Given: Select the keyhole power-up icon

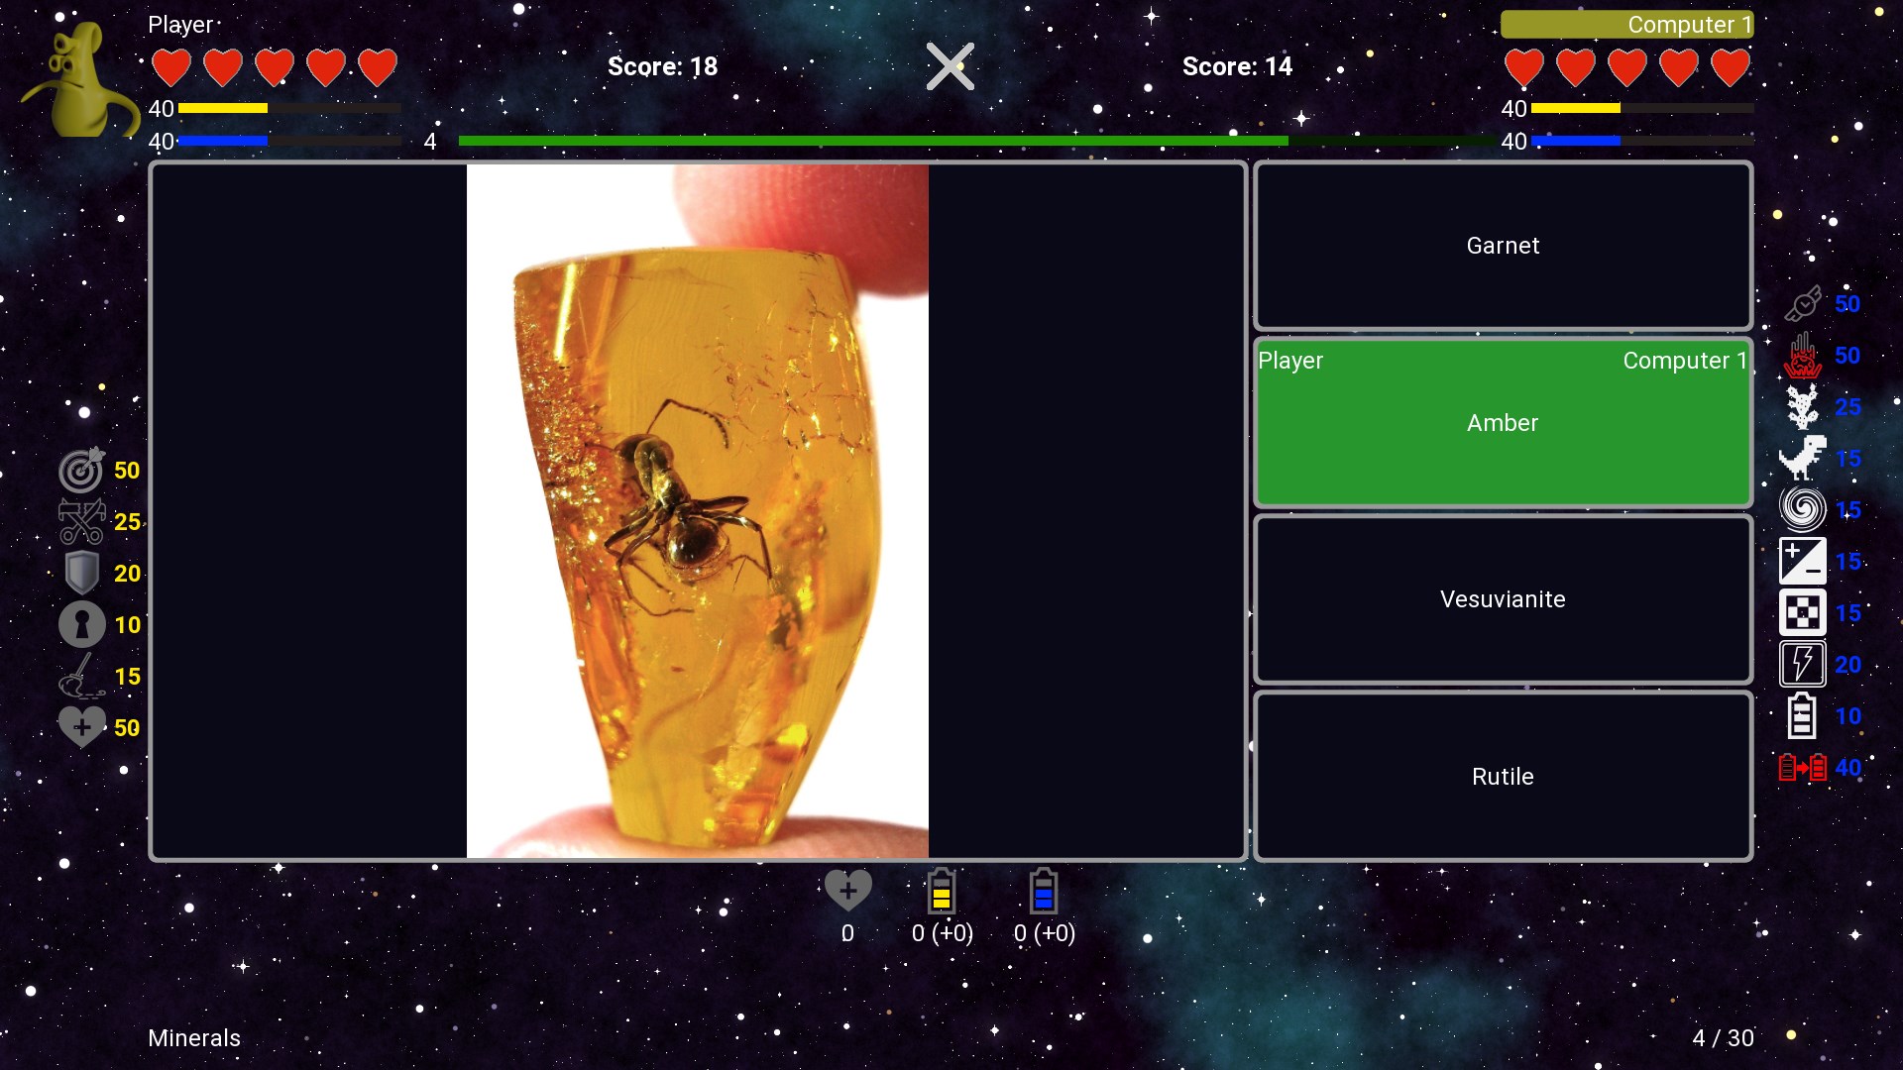Looking at the screenshot, I should tap(81, 625).
